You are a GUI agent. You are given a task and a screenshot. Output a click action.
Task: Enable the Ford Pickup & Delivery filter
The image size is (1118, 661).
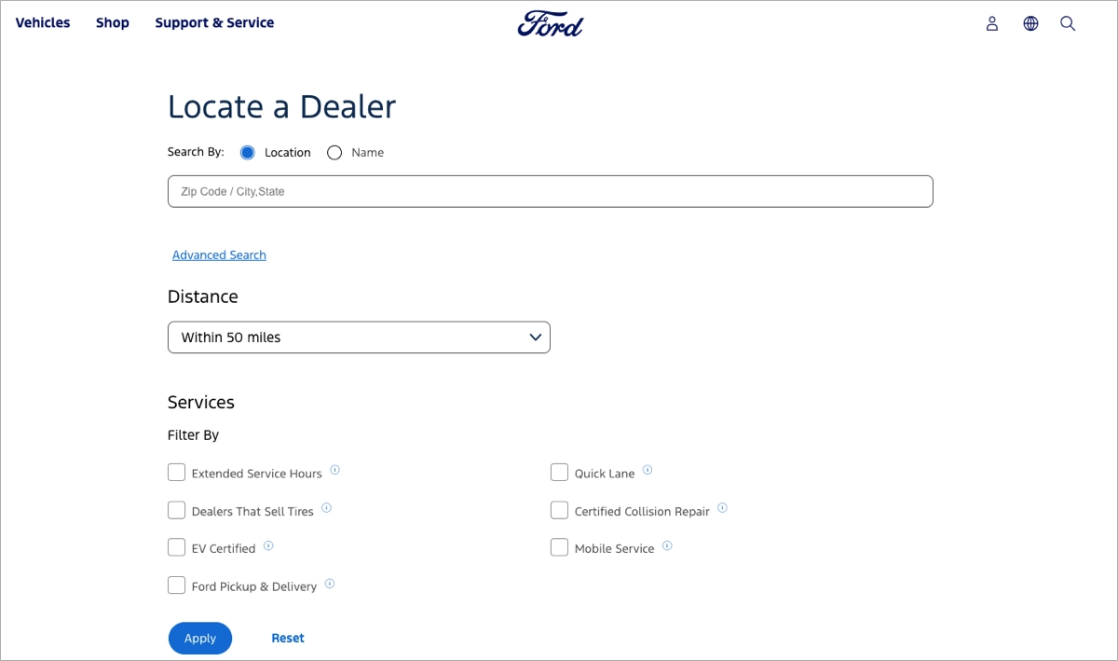(x=177, y=585)
